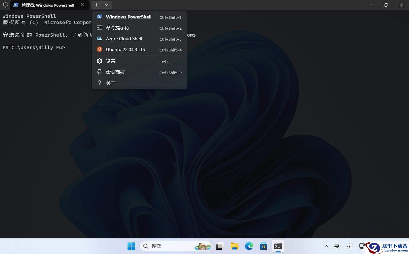Click the admin shield icon in the title bar
This screenshot has width=409, height=254.
point(5,5)
